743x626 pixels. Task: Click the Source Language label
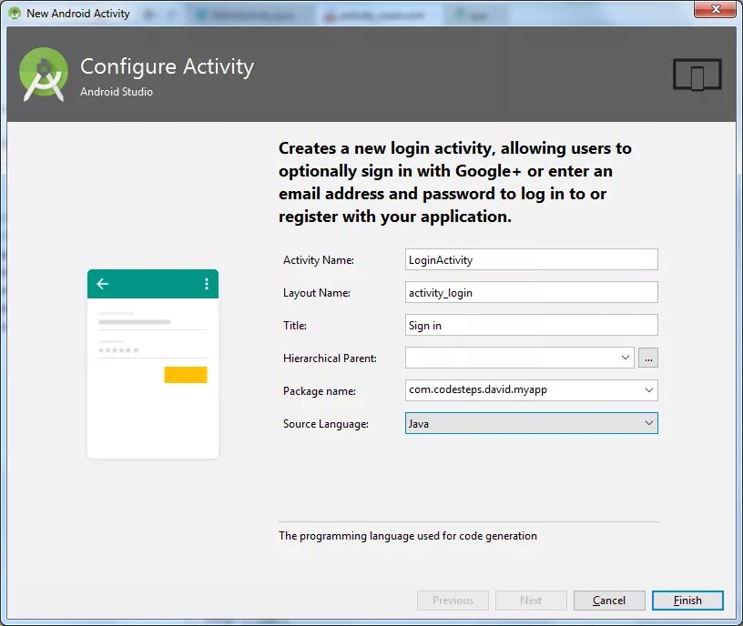coord(326,424)
